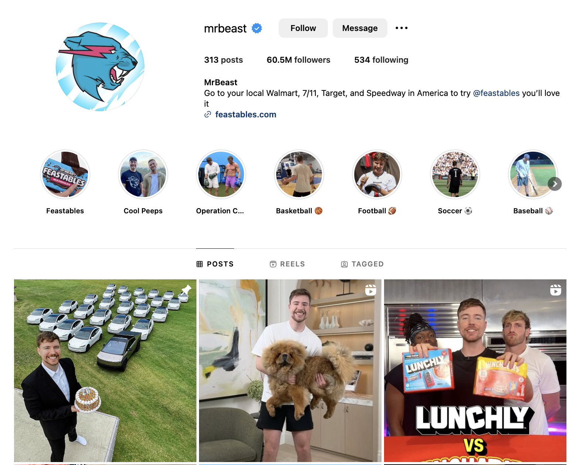Follow the mrbeast account
Viewport: 579px width, 465px height.
[303, 28]
